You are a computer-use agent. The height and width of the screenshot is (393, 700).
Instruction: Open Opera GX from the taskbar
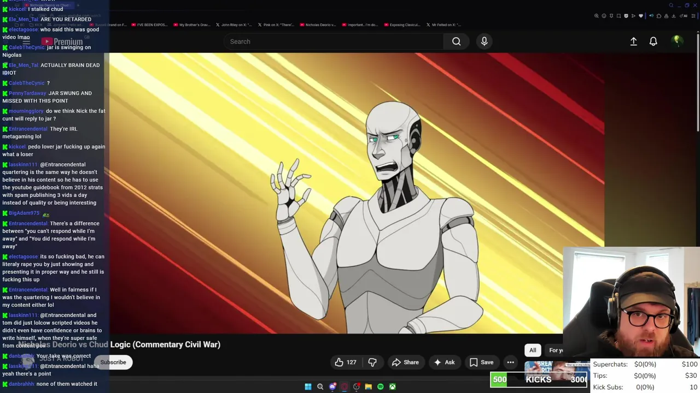coord(345,386)
